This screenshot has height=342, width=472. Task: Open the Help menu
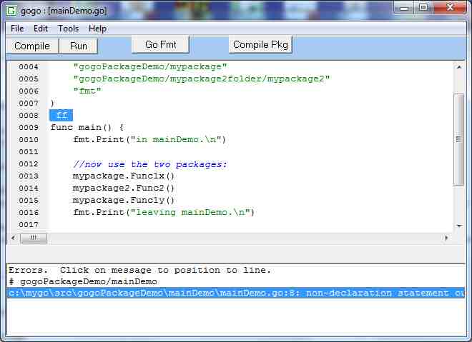click(x=97, y=29)
